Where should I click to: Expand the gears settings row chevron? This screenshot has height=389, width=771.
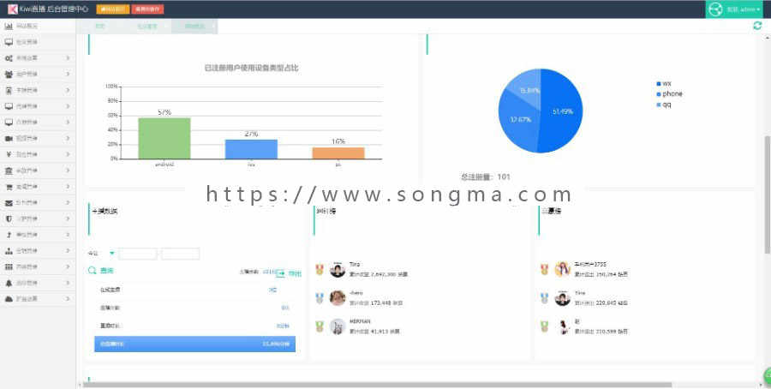pos(68,58)
